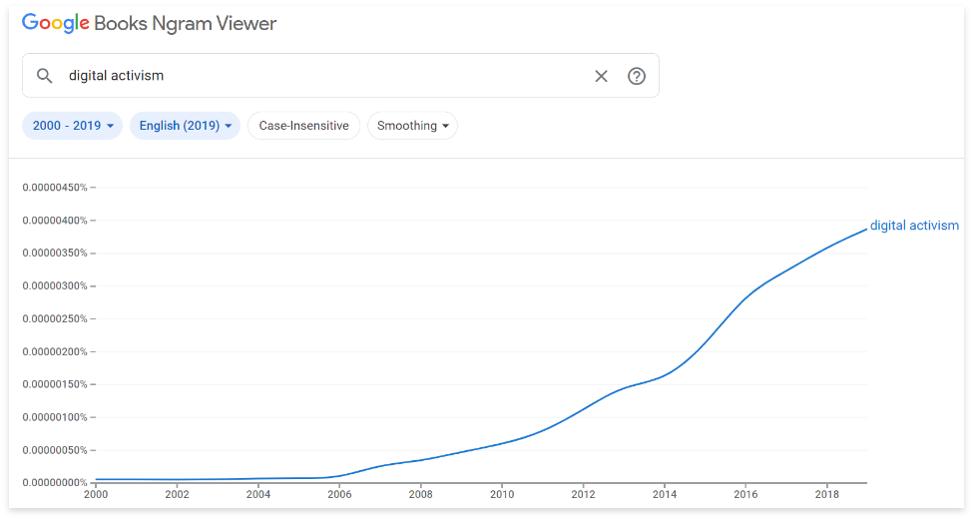The height and width of the screenshot is (520, 973).
Task: Click the 2014 x-axis year label
Action: [665, 494]
